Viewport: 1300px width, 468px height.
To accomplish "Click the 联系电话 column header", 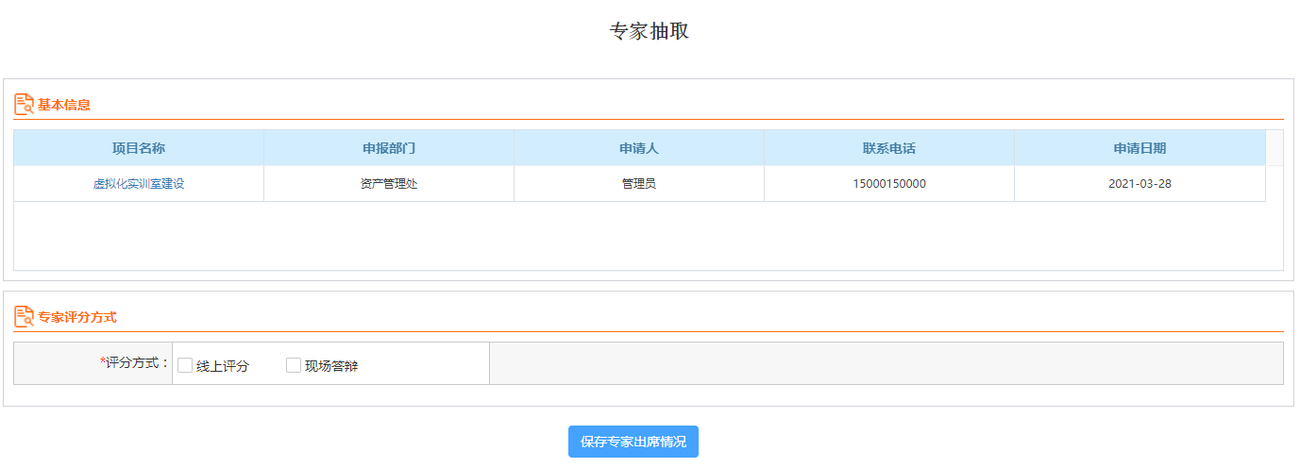I will coord(889,148).
